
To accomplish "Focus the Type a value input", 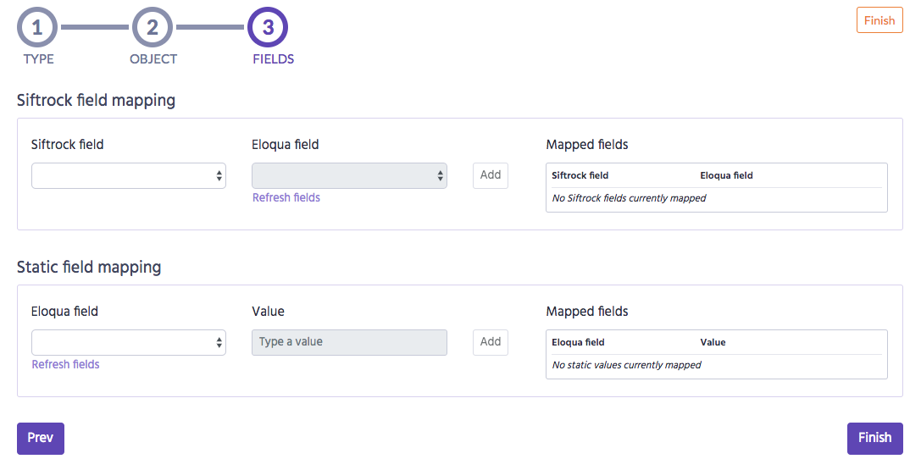I will pyautogui.click(x=349, y=342).
